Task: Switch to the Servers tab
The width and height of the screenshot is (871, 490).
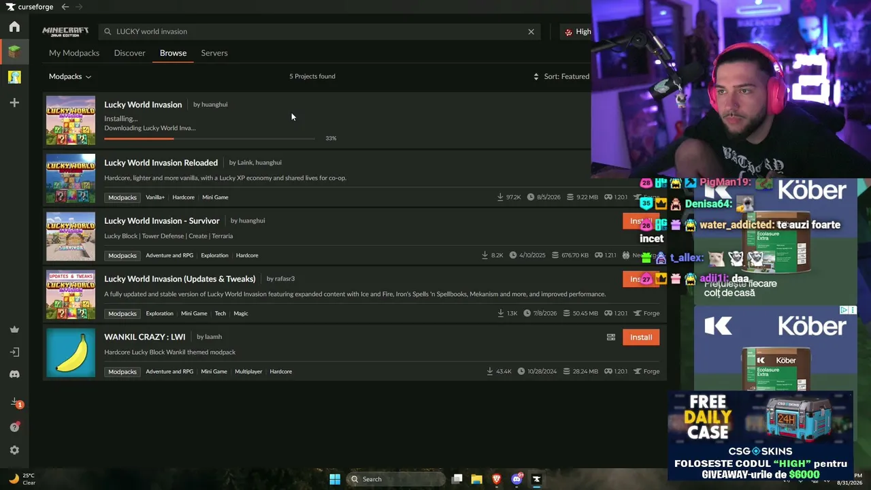Action: [214, 53]
